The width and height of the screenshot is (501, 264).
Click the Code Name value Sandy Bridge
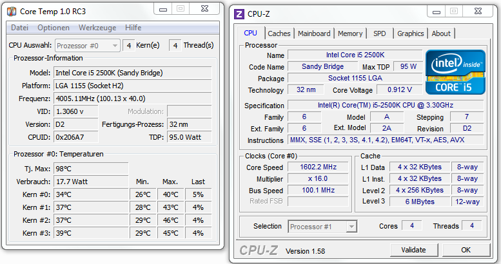pos(322,66)
